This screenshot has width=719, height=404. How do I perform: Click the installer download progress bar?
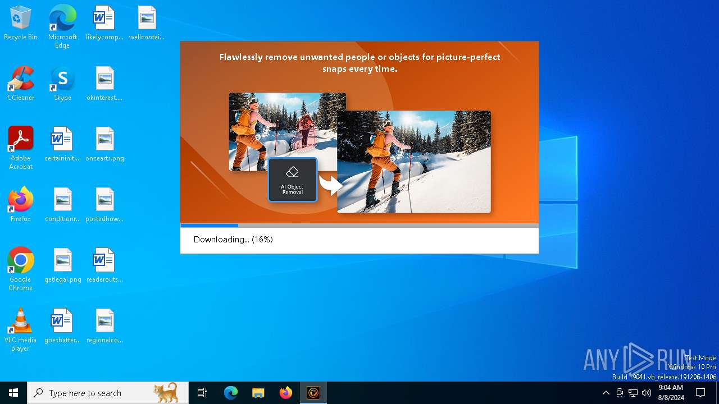click(x=359, y=226)
